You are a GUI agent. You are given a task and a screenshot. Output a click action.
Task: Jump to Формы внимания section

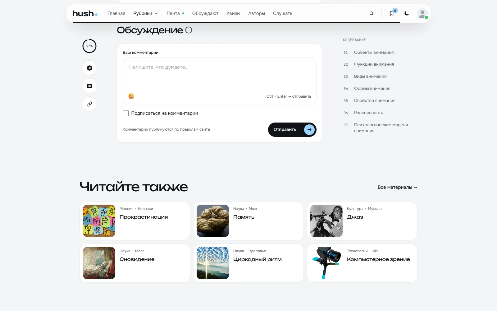coord(372,88)
